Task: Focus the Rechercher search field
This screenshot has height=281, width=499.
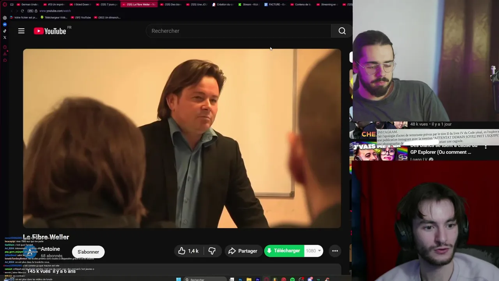Action: click(x=239, y=31)
